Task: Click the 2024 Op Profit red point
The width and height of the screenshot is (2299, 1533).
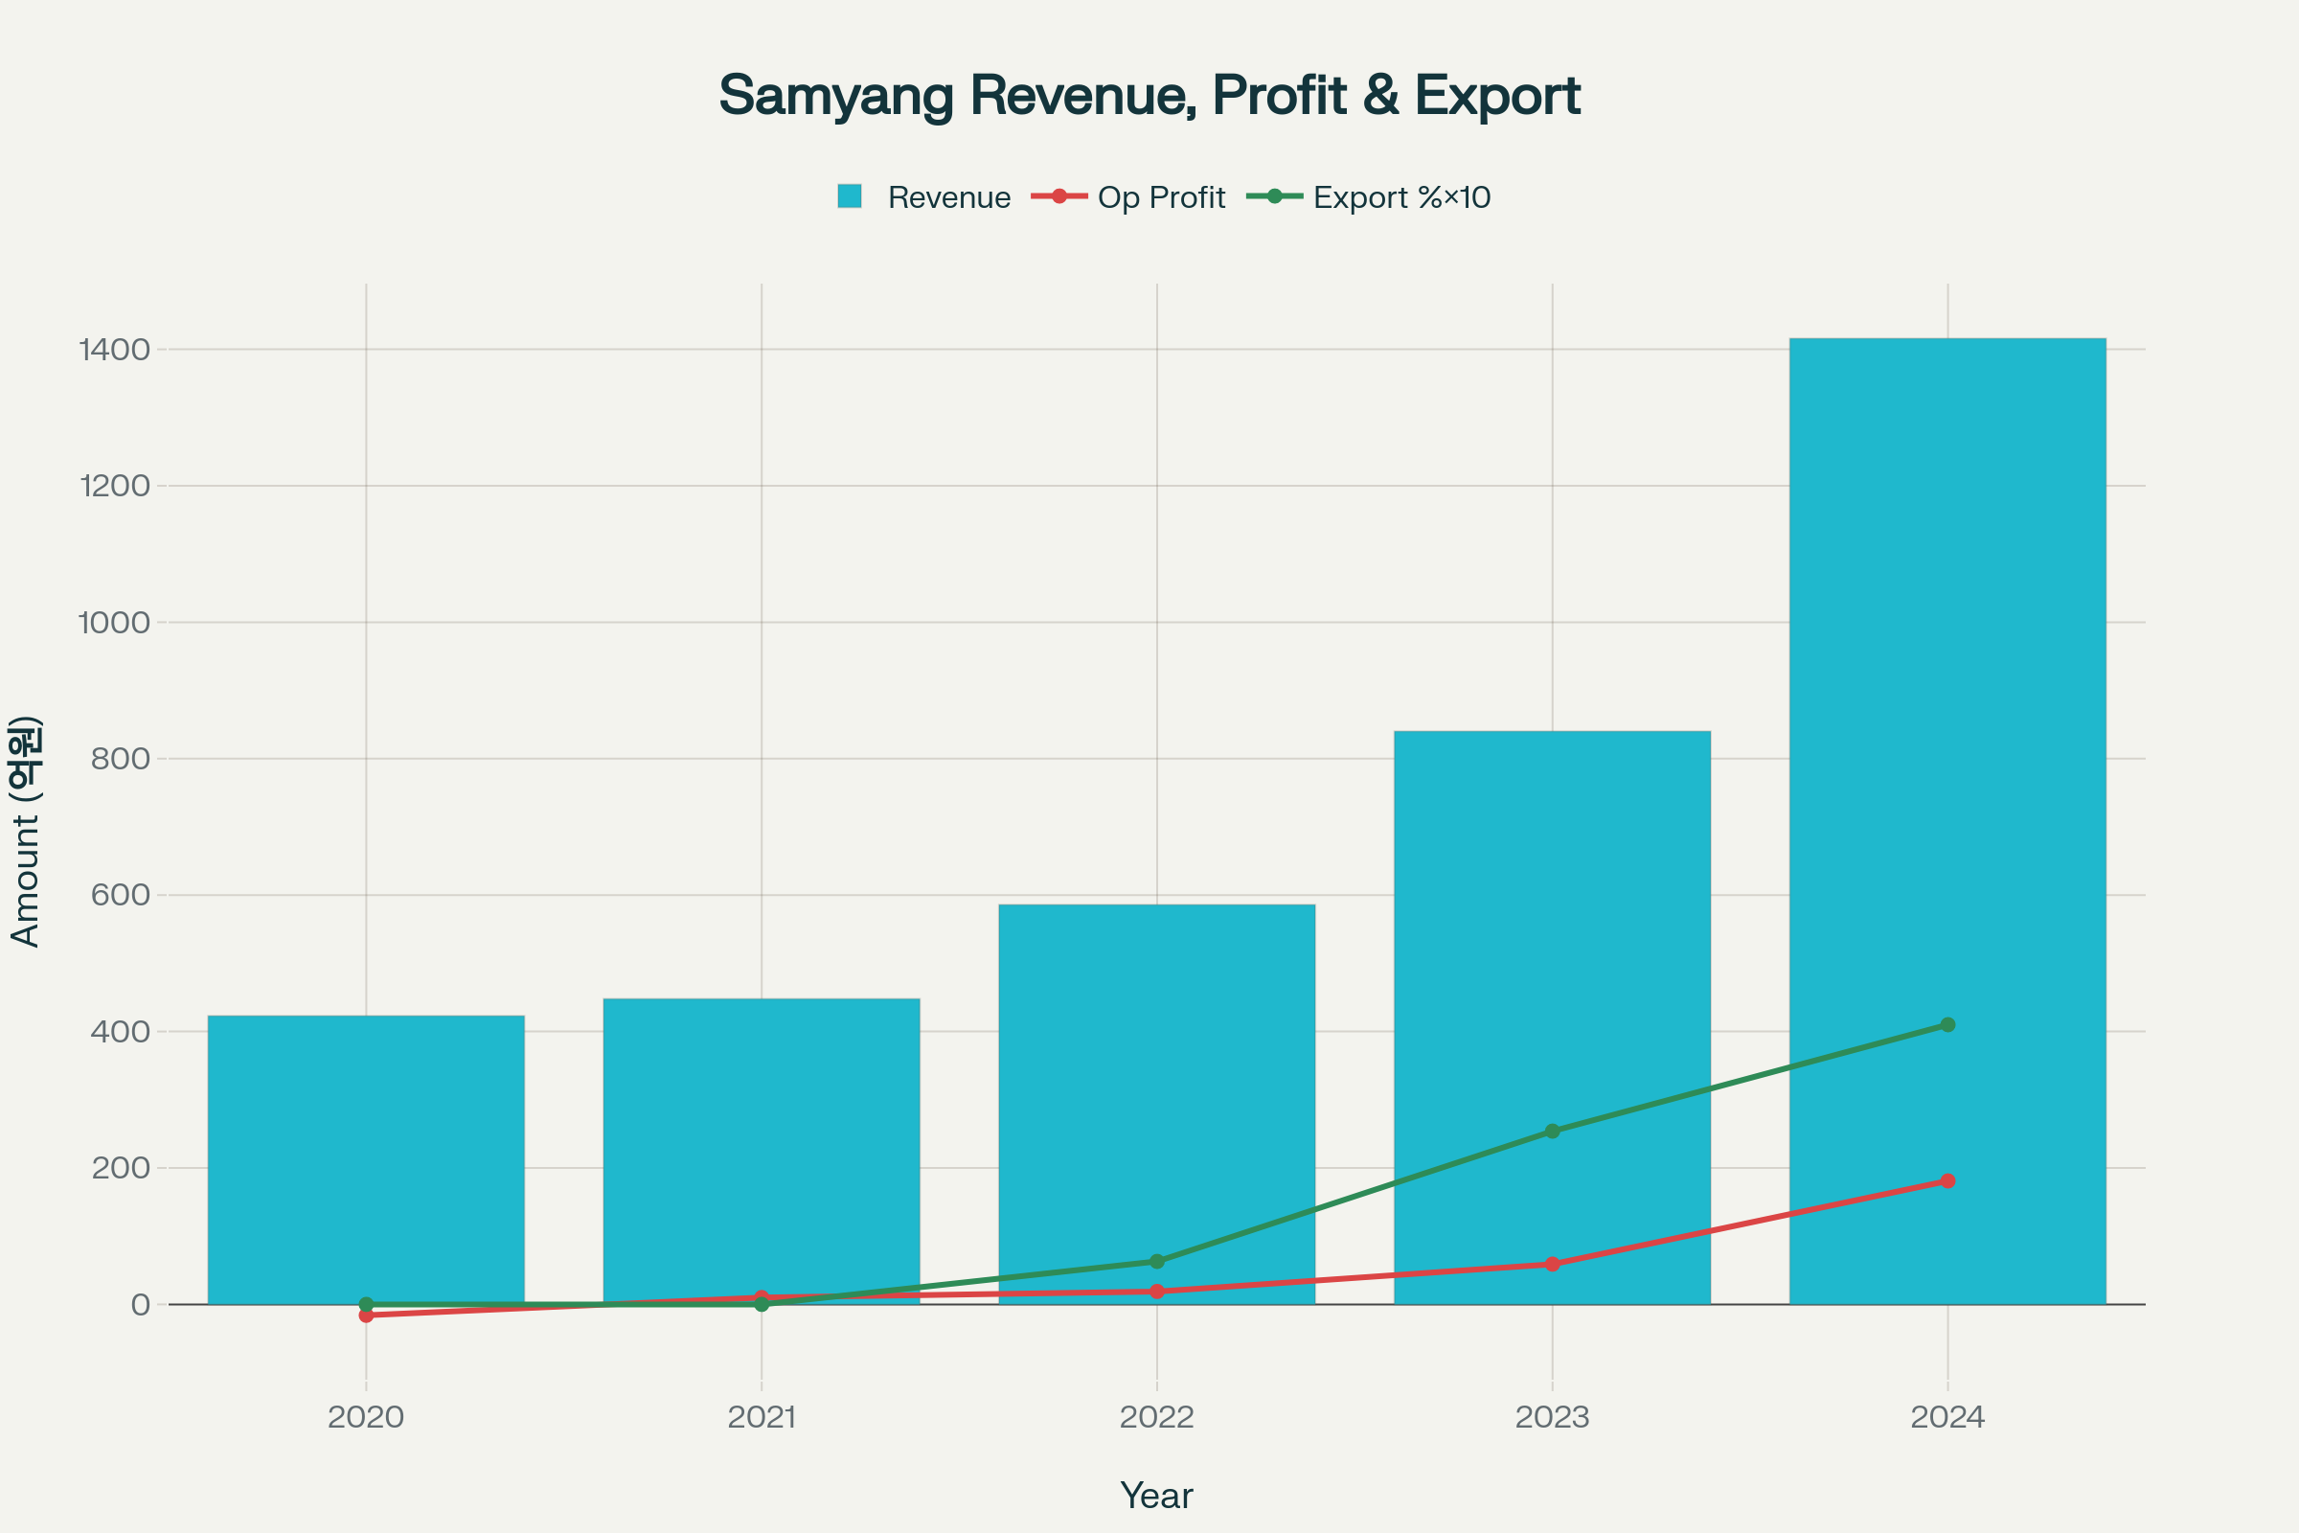Action: click(x=1947, y=1181)
